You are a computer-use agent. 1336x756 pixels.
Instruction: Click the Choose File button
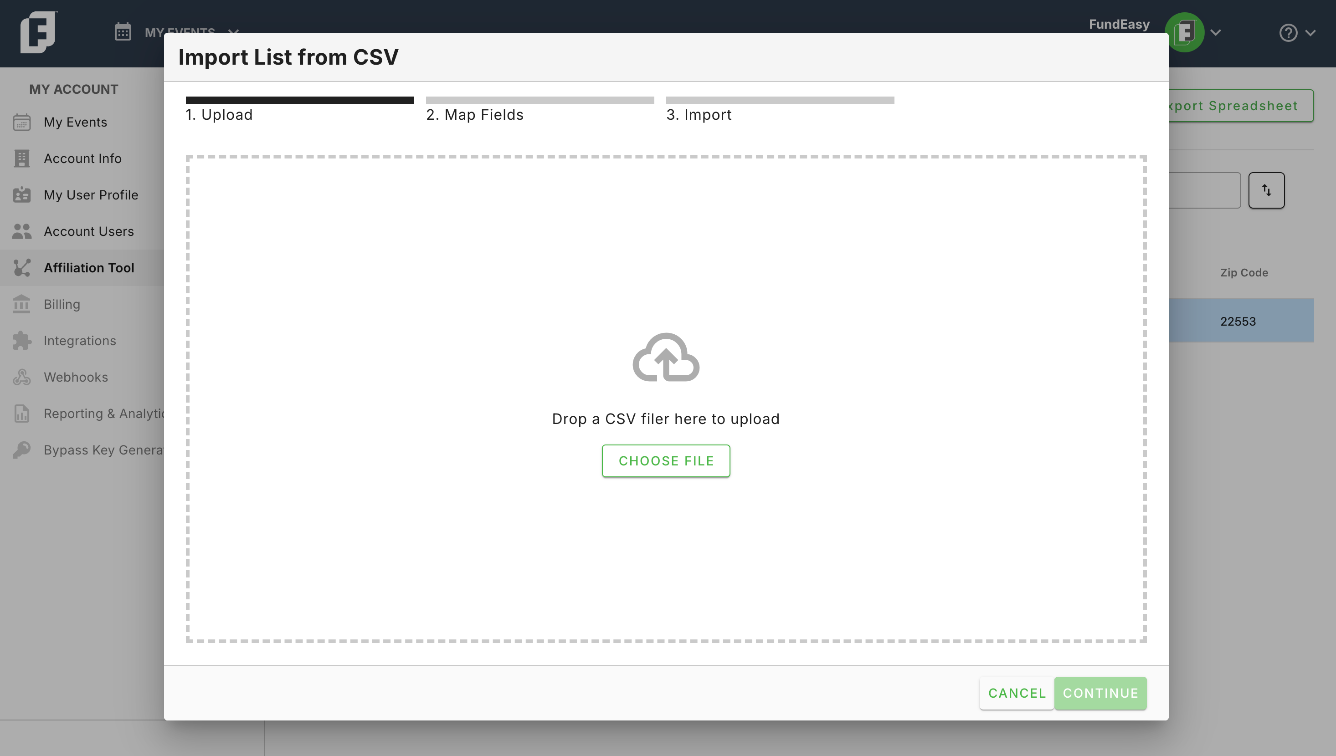tap(666, 460)
